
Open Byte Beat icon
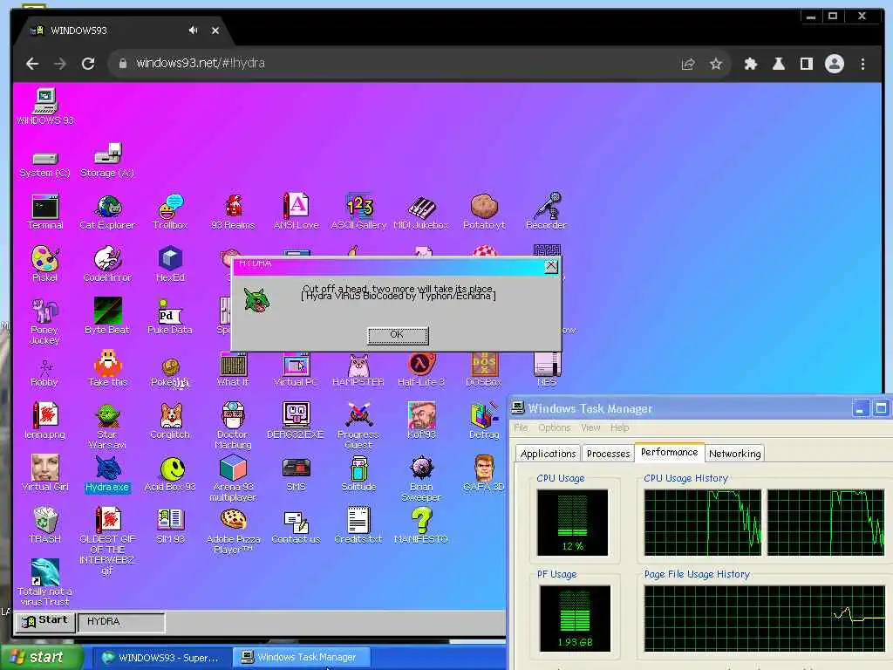(x=107, y=316)
